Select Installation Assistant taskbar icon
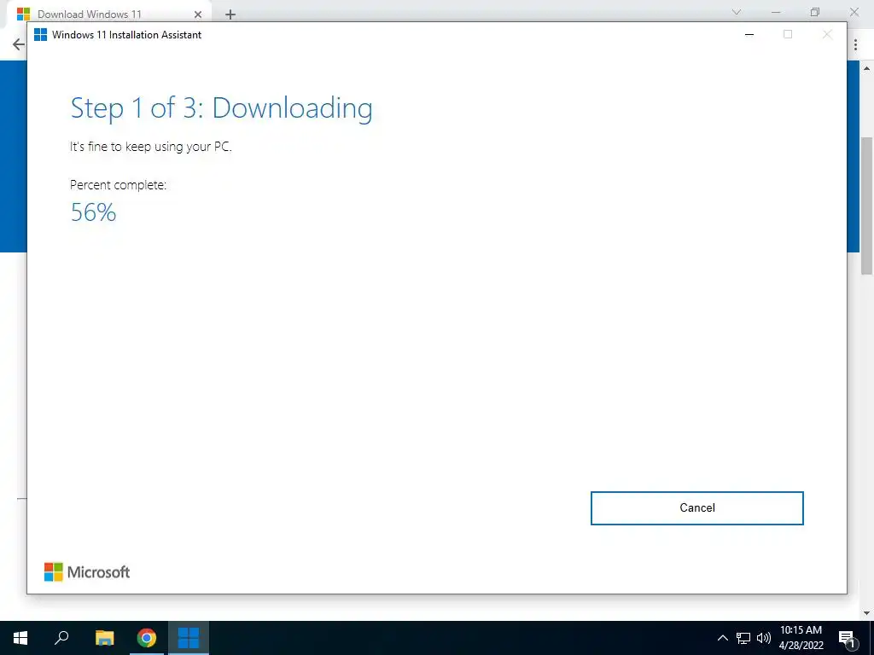Viewport: 874px width, 655px height. pos(189,638)
